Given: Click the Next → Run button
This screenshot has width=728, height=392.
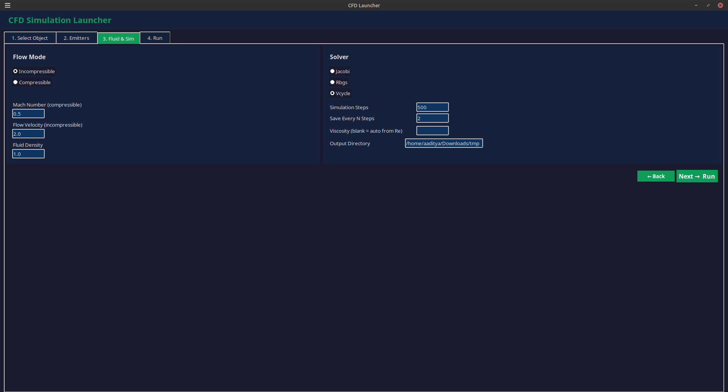Looking at the screenshot, I should (697, 176).
